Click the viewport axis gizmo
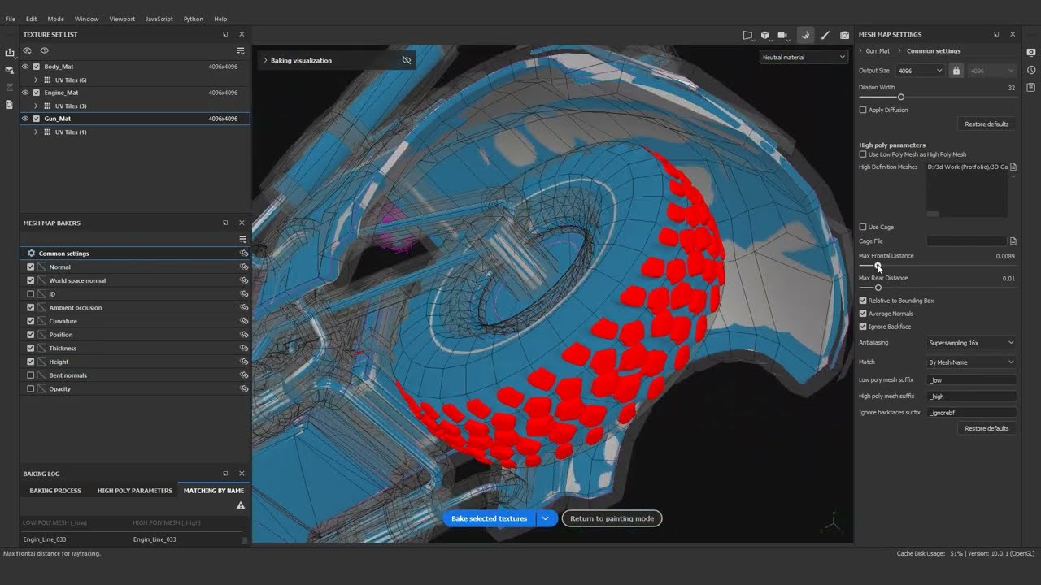This screenshot has height=585, width=1041. click(833, 522)
